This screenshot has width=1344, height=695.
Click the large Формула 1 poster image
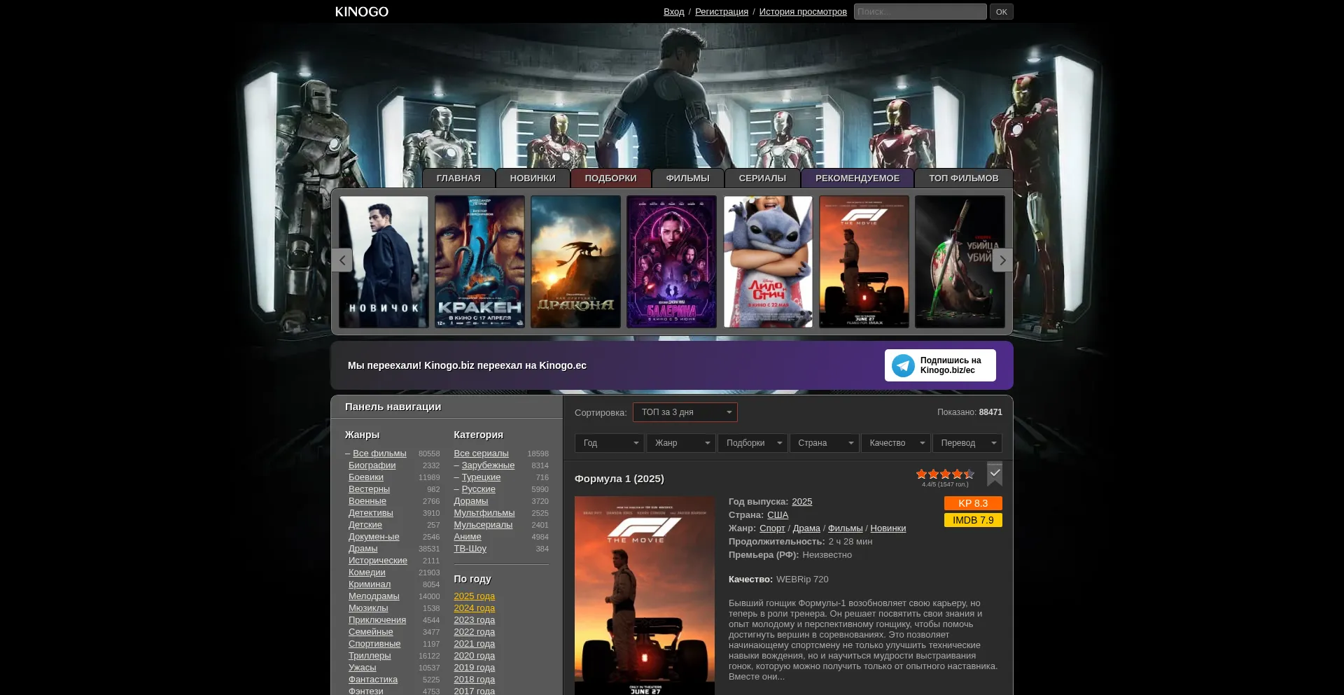click(645, 596)
